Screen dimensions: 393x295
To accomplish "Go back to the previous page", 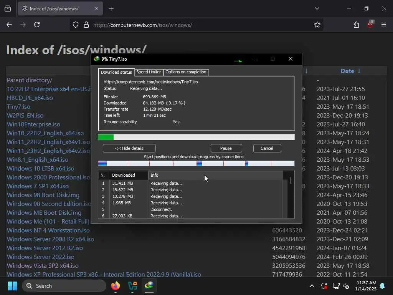I will click(9, 25).
